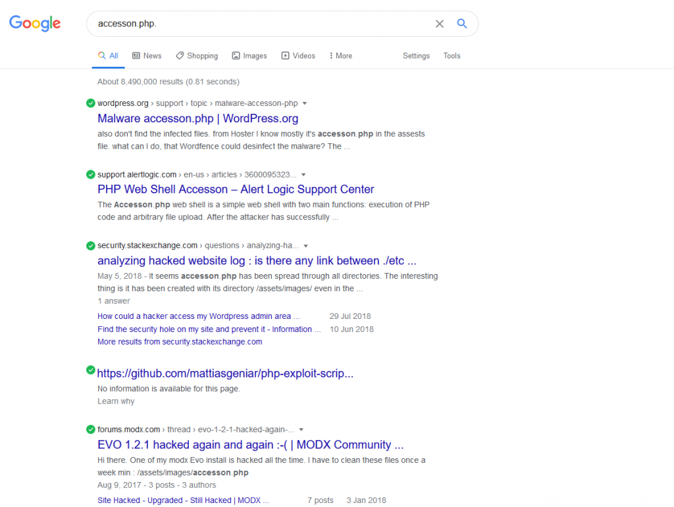
Task: Open the github.com/mattiasgeniar/php-exploit-scrip link
Action: point(225,374)
